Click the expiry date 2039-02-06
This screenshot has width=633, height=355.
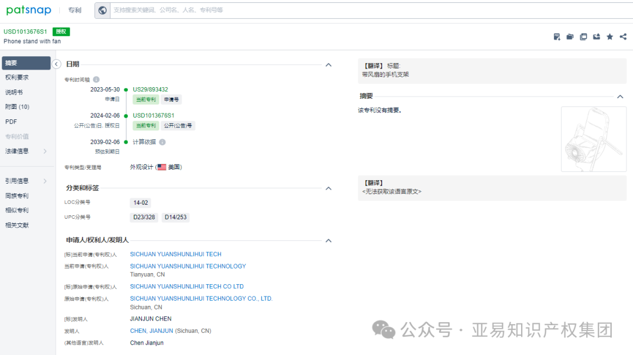[105, 142]
